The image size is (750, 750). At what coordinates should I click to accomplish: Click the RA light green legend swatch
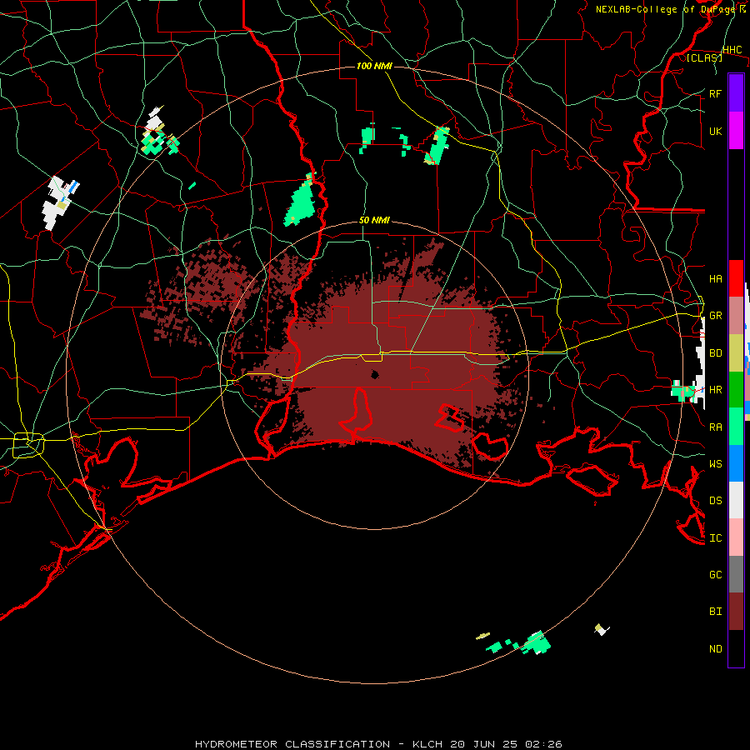[x=736, y=427]
